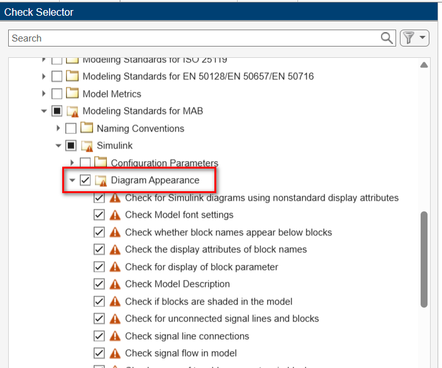This screenshot has height=368, width=442.
Task: Uncheck display of block parameter check
Action: coord(99,267)
